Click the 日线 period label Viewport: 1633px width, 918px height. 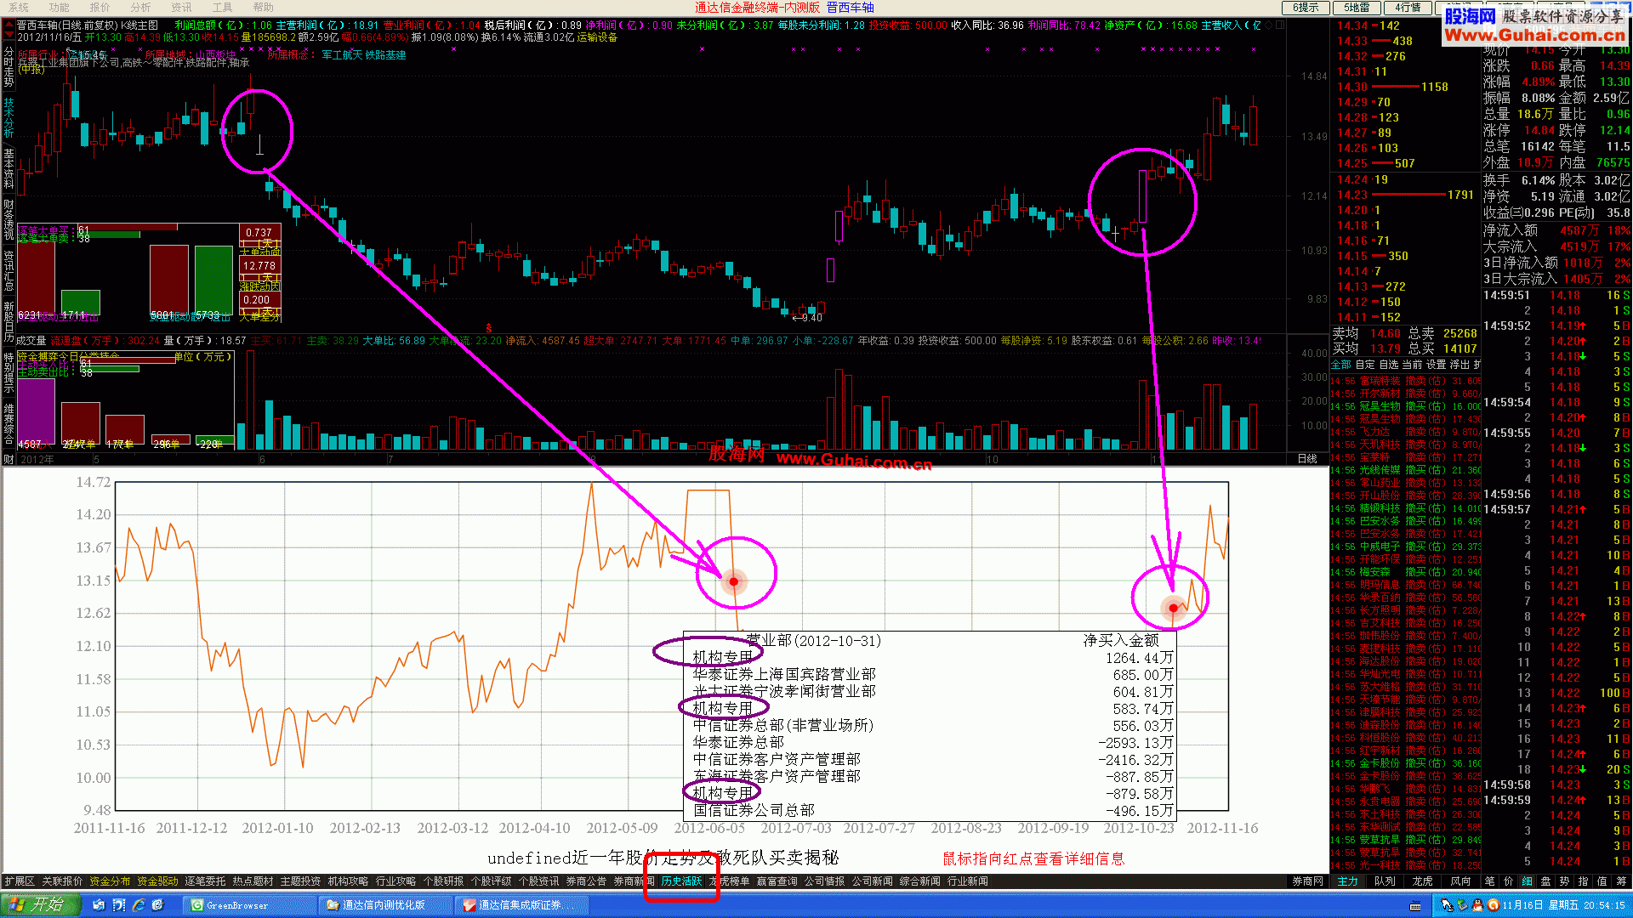(x=1307, y=459)
